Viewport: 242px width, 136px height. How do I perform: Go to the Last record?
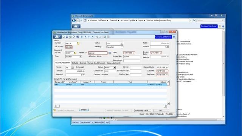pos(93,37)
